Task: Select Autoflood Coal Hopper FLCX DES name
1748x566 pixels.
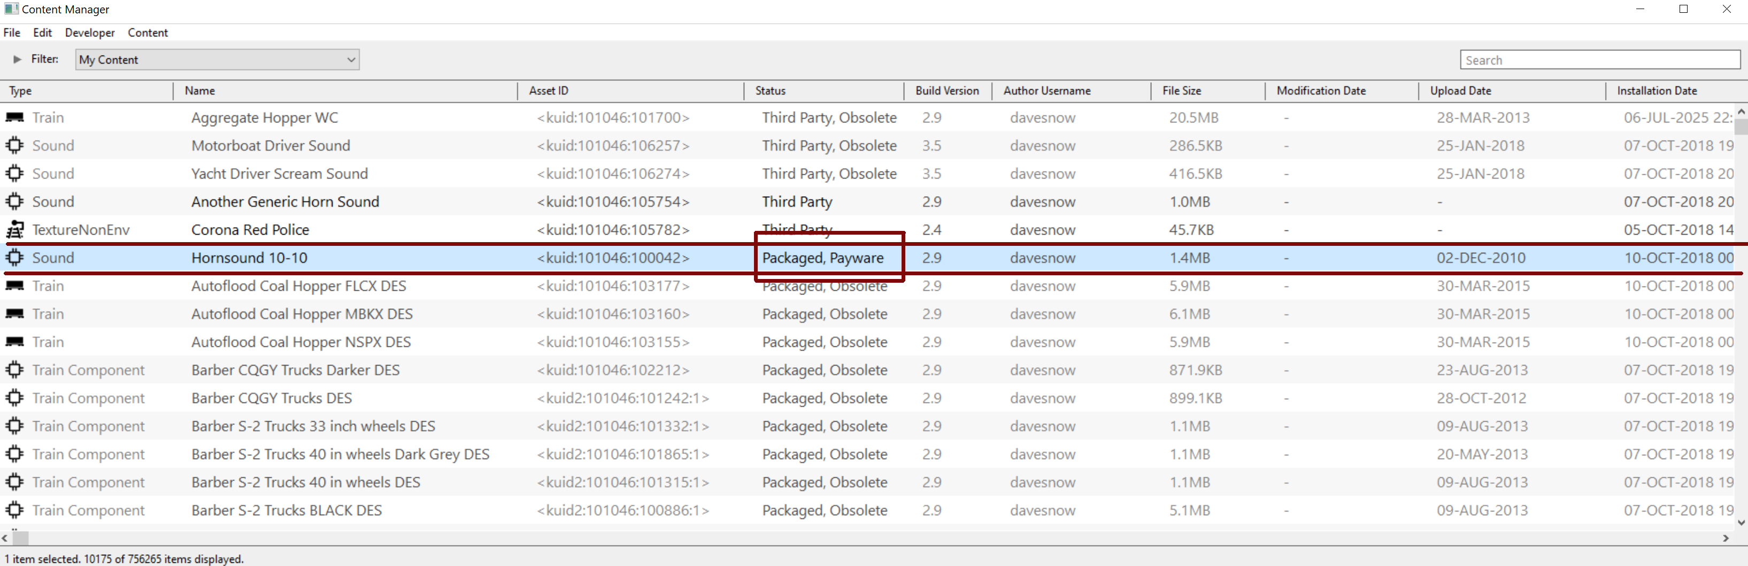Action: [298, 286]
